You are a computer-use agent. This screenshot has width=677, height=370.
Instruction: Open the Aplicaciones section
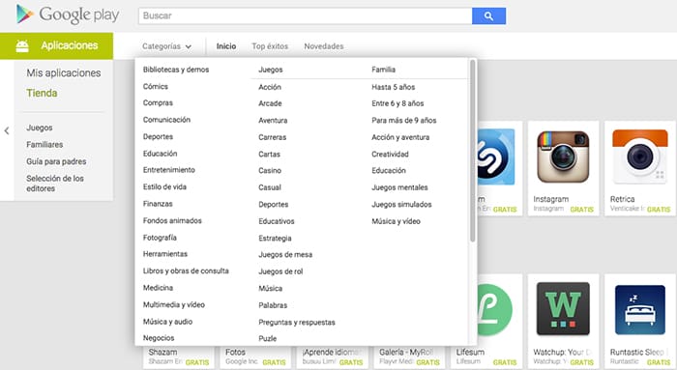pos(56,45)
